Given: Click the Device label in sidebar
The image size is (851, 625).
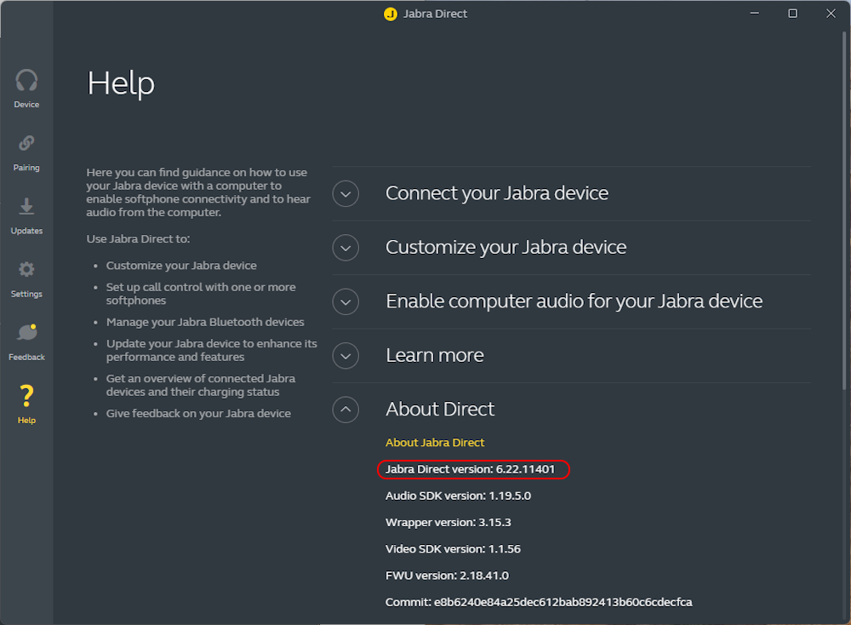Looking at the screenshot, I should tap(26, 104).
